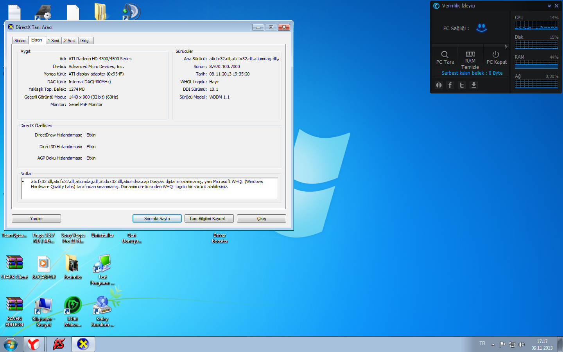Click the TR language indicator
This screenshot has width=563, height=352.
pyautogui.click(x=482, y=343)
